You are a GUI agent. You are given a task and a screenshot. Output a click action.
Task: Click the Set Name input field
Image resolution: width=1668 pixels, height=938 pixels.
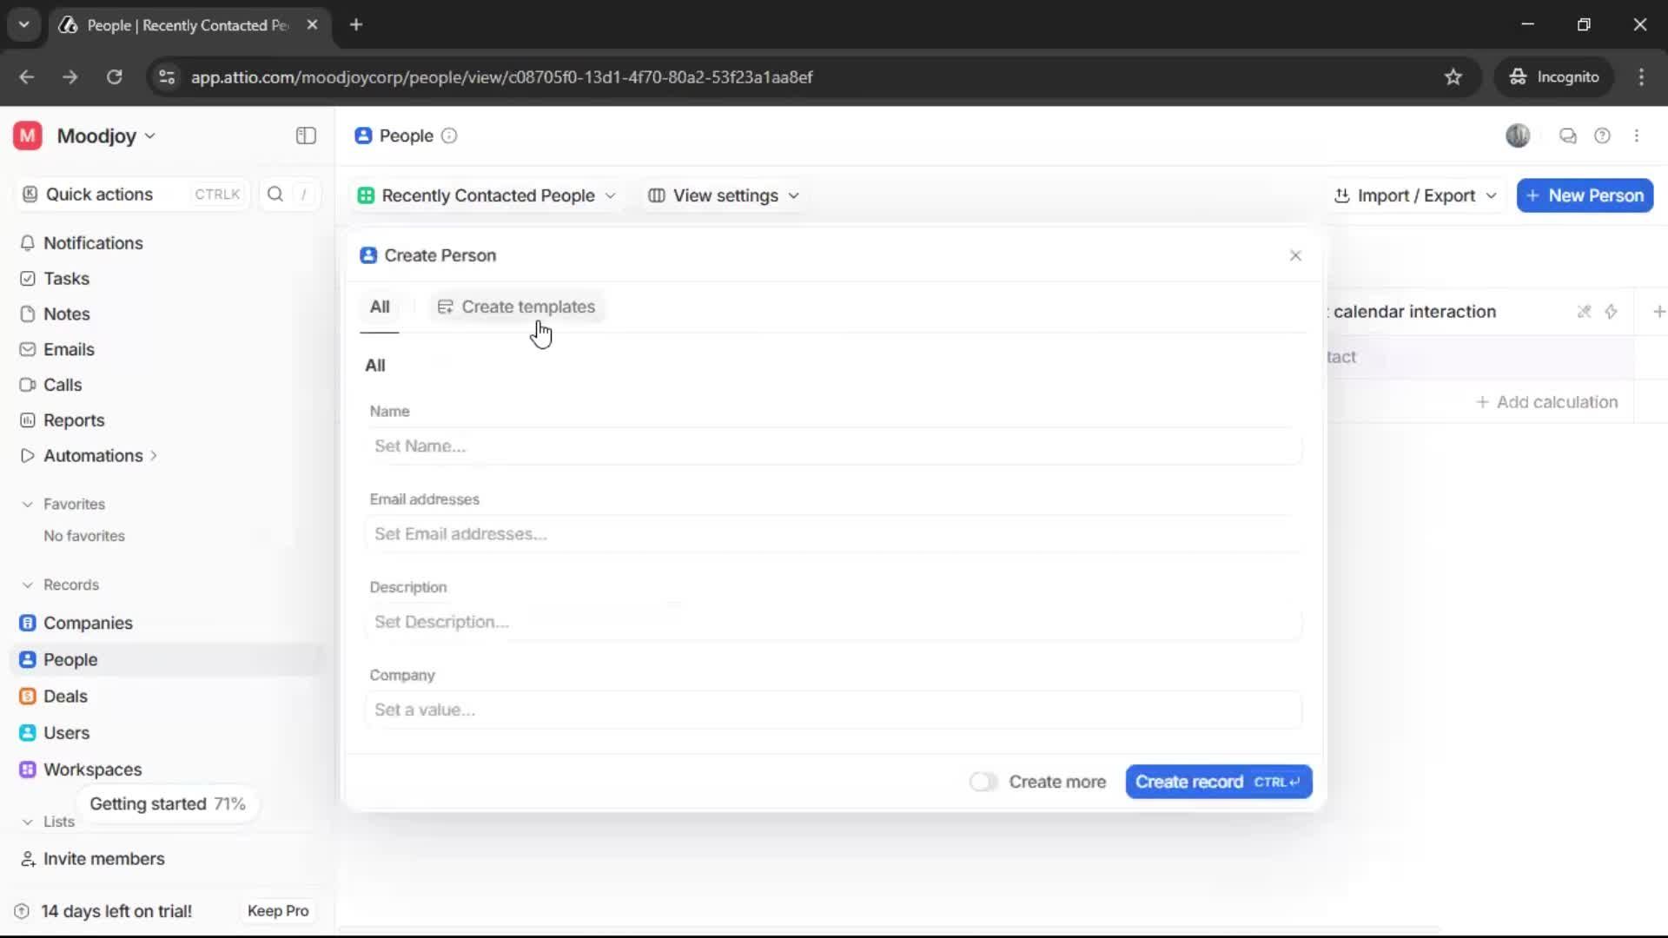click(832, 446)
